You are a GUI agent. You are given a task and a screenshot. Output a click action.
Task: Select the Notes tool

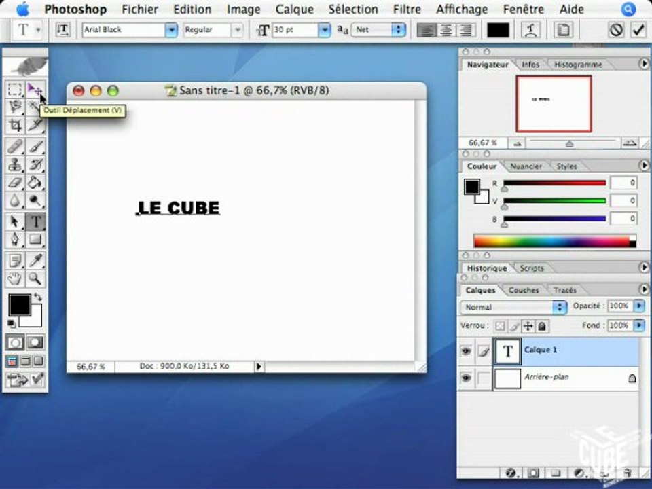15,261
